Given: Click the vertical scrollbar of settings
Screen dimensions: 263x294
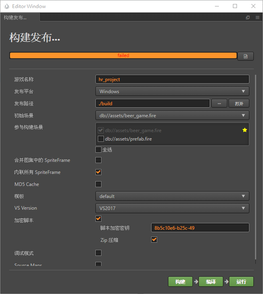Looking at the screenshot, I should [255, 167].
